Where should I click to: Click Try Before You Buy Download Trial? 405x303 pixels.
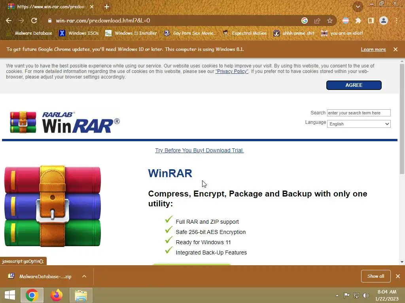pos(199,150)
